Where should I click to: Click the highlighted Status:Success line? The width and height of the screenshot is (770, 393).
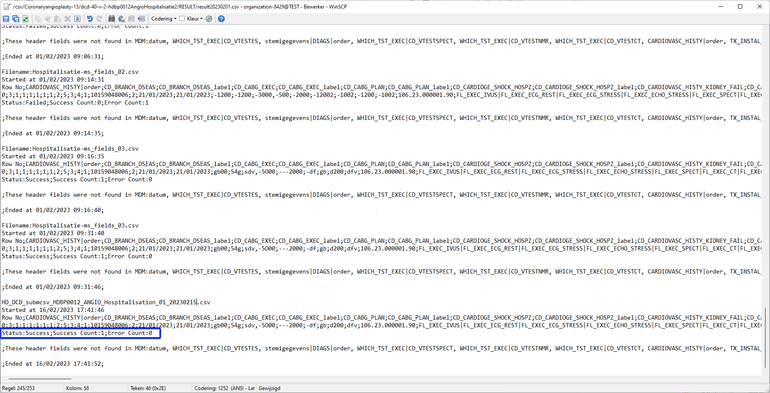[77, 333]
